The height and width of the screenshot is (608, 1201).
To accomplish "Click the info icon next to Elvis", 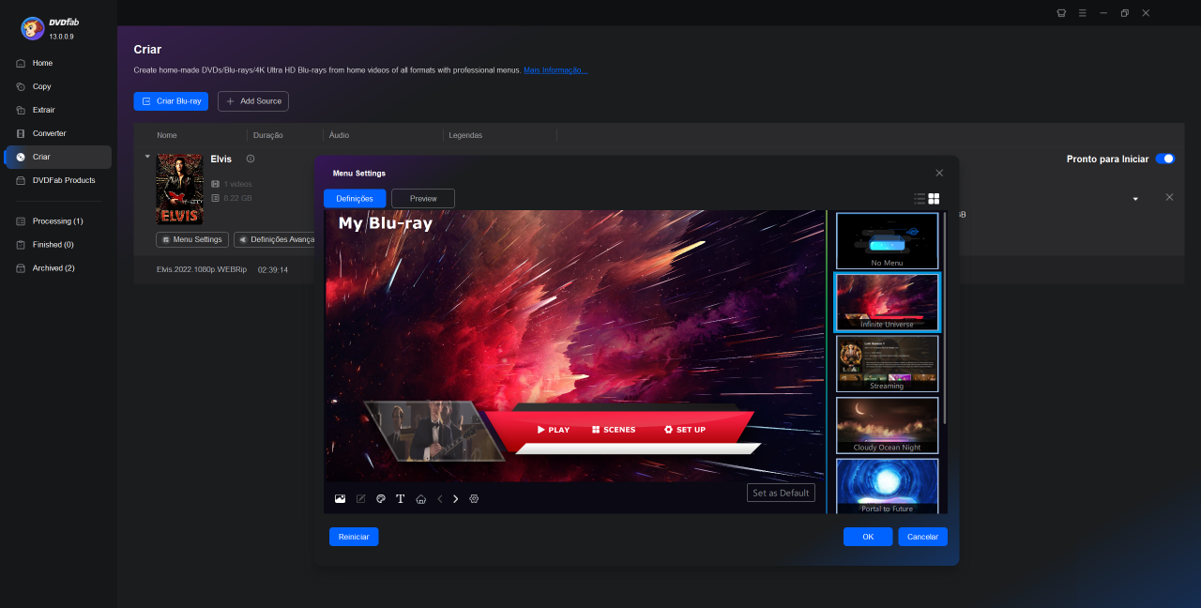I will point(251,159).
